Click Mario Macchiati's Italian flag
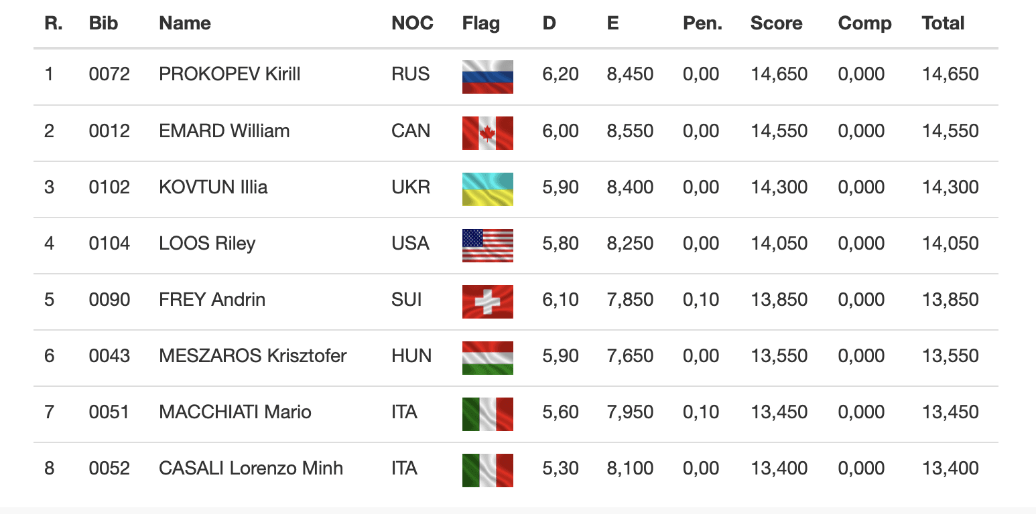The image size is (1036, 514). coord(487,414)
